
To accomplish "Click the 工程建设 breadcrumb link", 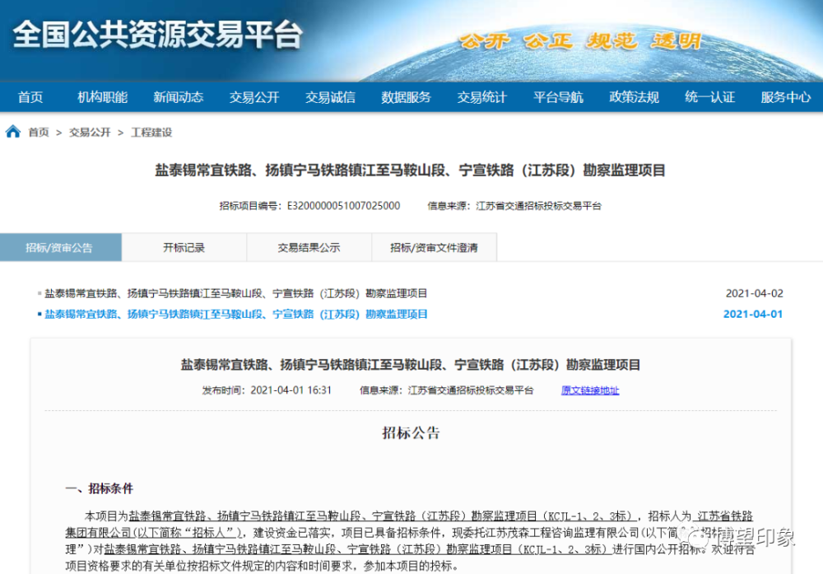I will 151,133.
